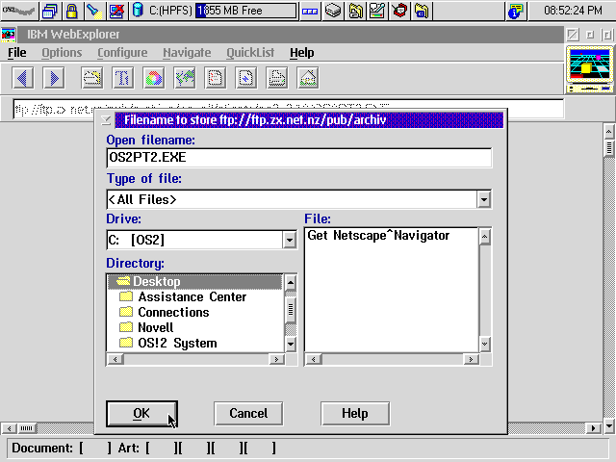The width and height of the screenshot is (616, 462).
Task: Open the Help menu
Action: (x=301, y=53)
